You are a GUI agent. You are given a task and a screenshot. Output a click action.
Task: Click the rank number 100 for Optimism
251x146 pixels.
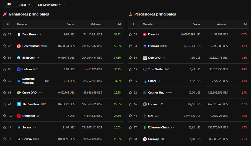10,116
